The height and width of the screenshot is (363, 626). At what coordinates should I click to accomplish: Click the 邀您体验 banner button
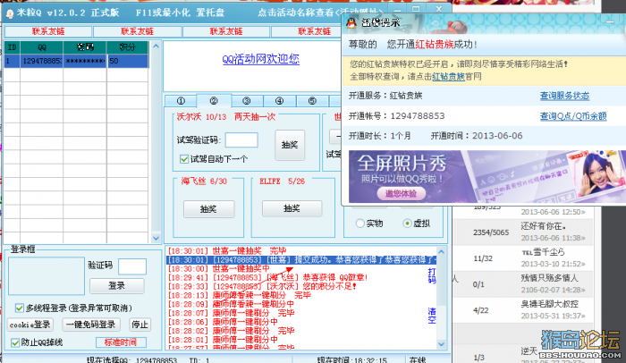401,194
